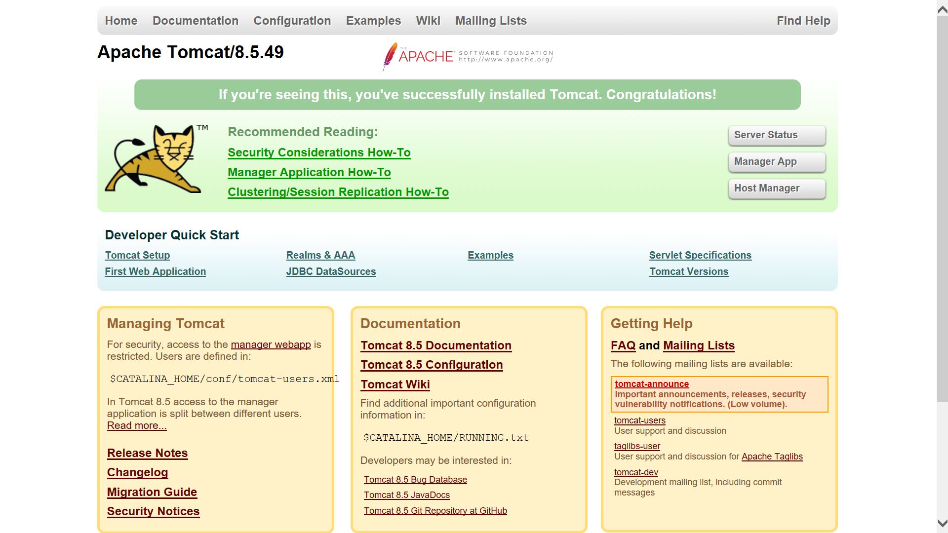Click the Host Manager button
This screenshot has height=533, width=948.
(776, 189)
